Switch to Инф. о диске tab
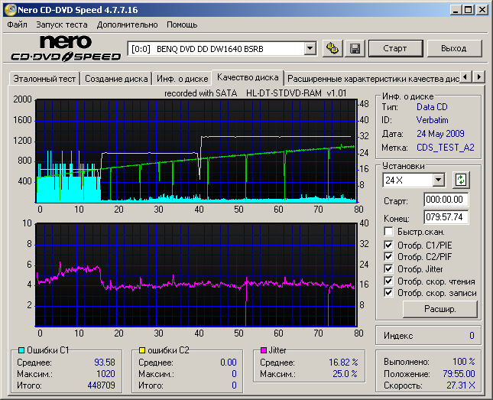Screen dimensions: 493x400 (x=183, y=79)
